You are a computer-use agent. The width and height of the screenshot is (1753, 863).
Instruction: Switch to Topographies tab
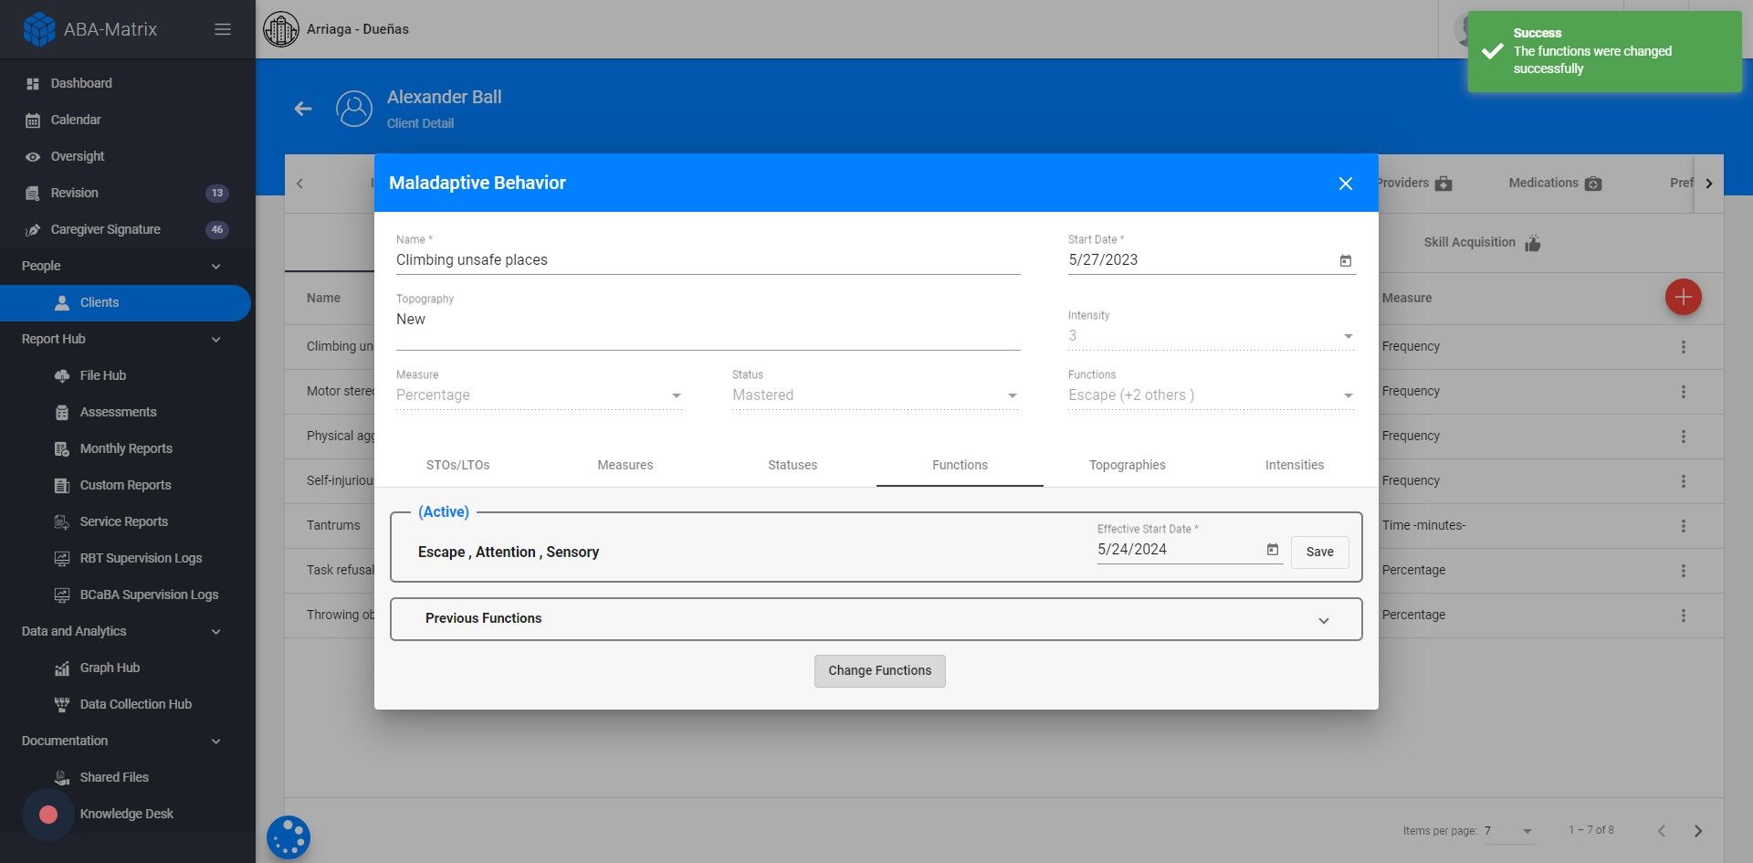tap(1128, 465)
